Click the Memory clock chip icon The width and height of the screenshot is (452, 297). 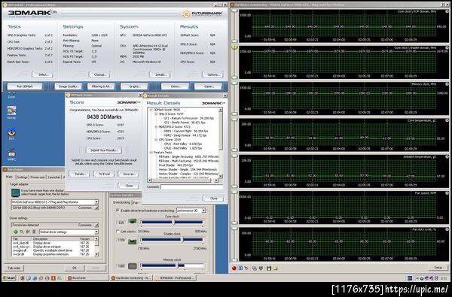133,266
